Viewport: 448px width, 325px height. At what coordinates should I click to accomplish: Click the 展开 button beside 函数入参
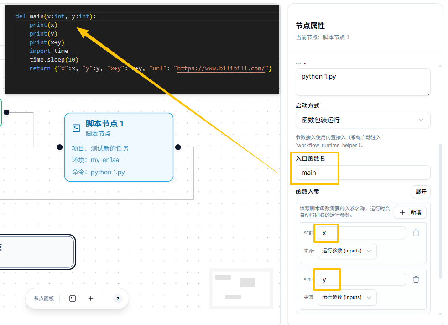pos(421,192)
